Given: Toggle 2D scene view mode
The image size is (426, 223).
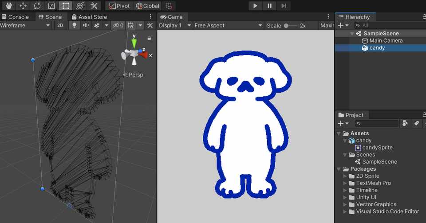Looking at the screenshot, I should click(x=60, y=26).
